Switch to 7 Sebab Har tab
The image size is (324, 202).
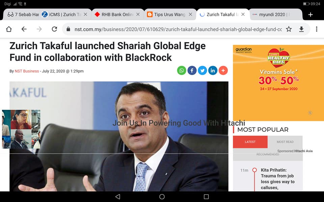click(x=23, y=14)
